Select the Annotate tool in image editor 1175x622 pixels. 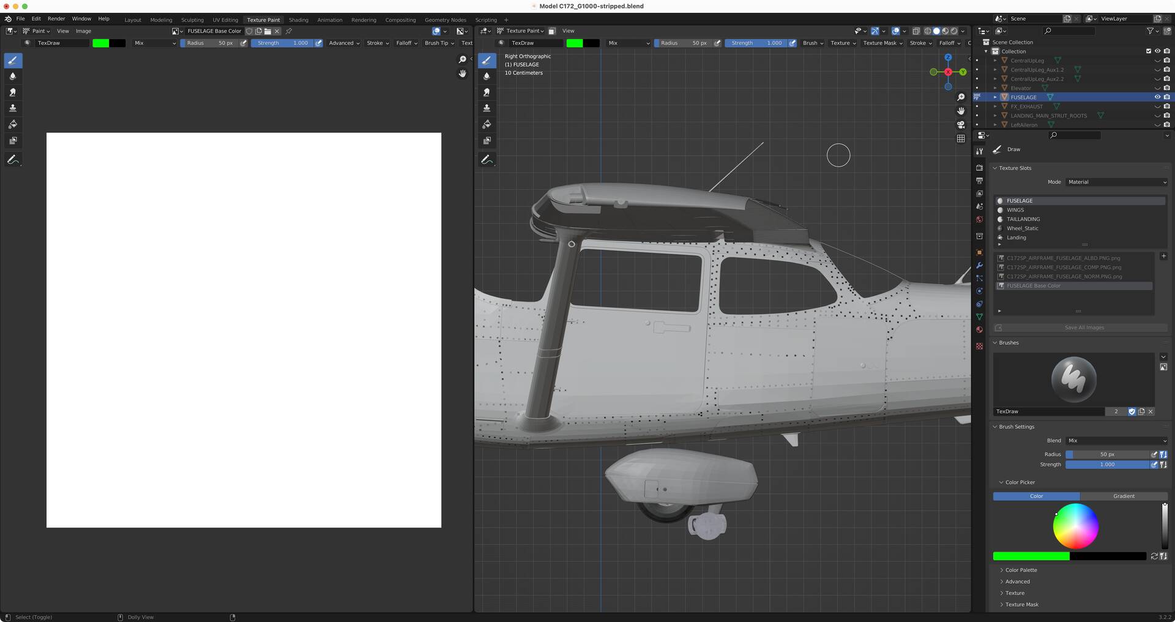[13, 160]
